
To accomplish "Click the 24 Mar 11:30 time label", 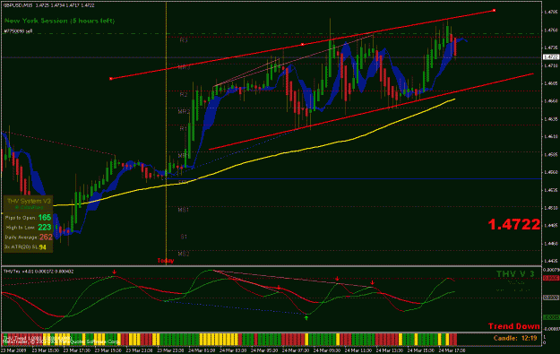I will coord(358,350).
